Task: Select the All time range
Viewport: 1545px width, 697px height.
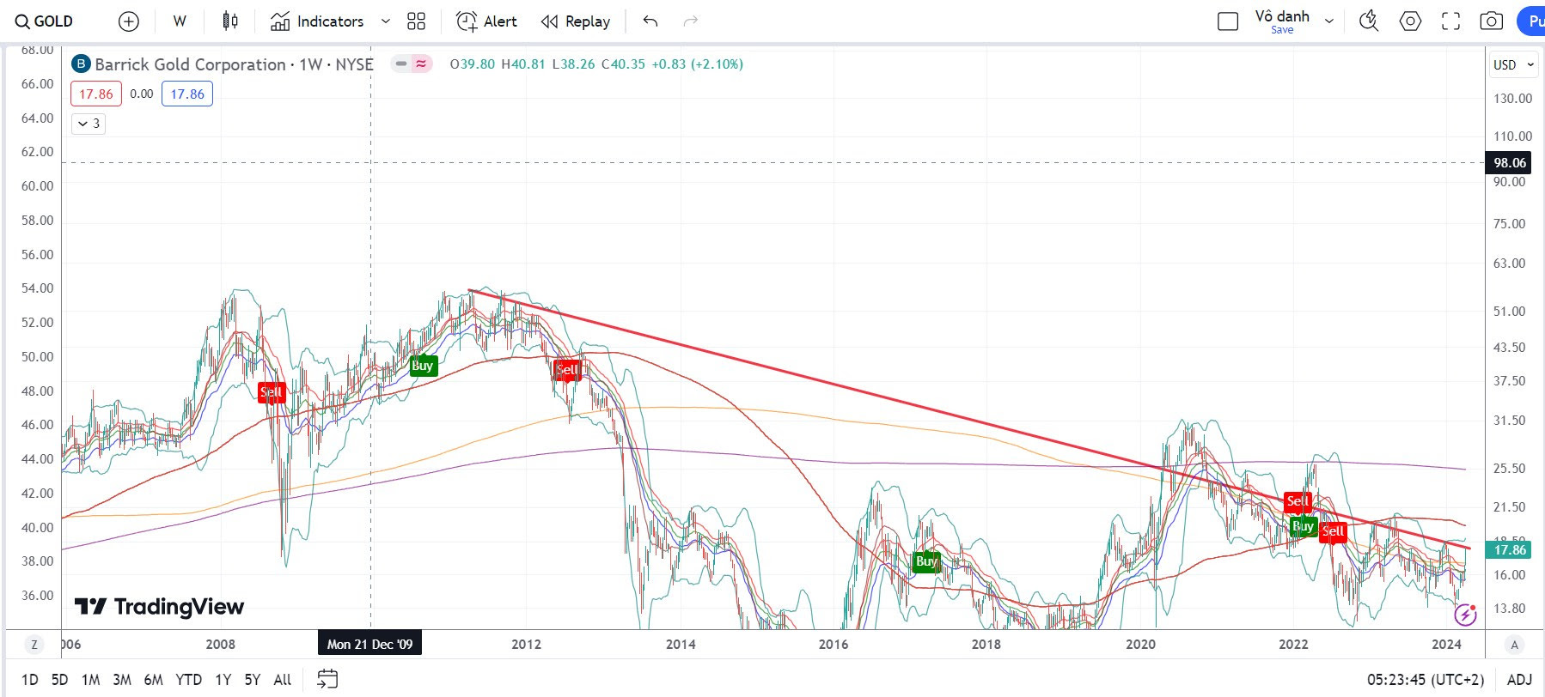Action: coord(282,680)
